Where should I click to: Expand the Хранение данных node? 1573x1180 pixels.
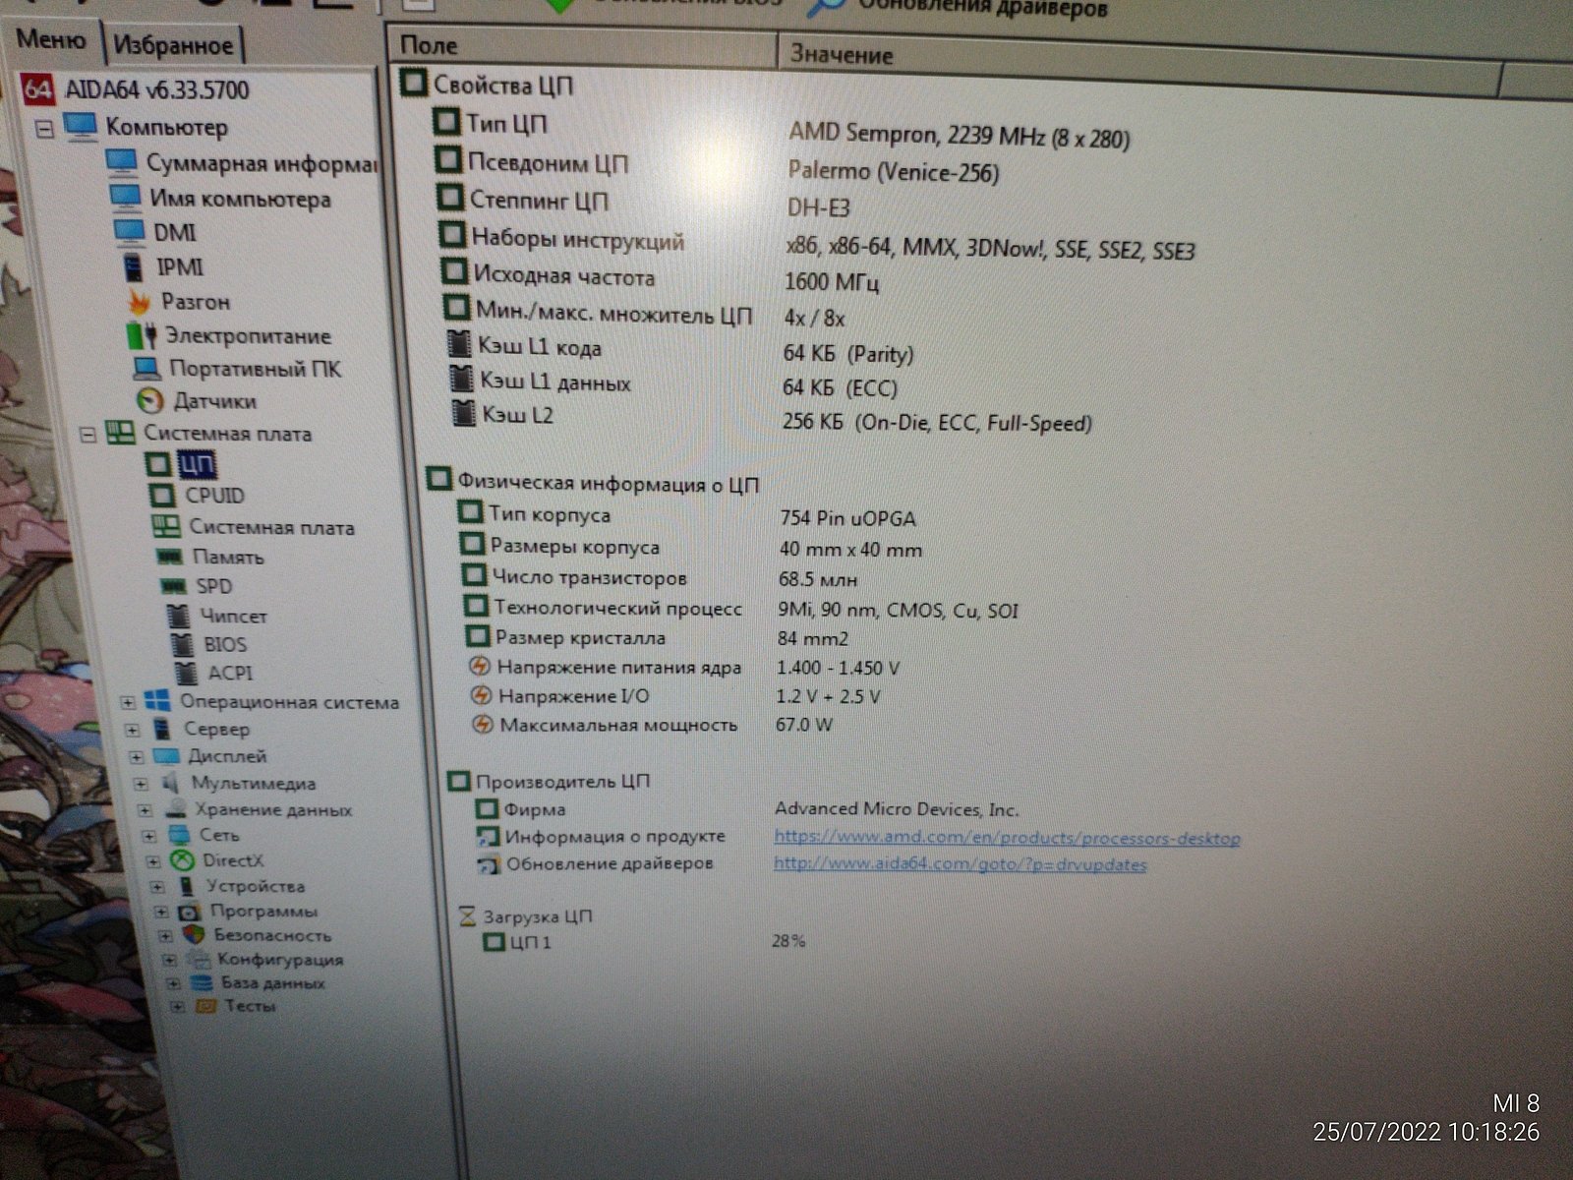coord(146,810)
